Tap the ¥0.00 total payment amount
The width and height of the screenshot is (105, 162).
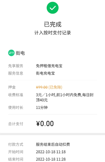pyautogui.click(x=45, y=124)
